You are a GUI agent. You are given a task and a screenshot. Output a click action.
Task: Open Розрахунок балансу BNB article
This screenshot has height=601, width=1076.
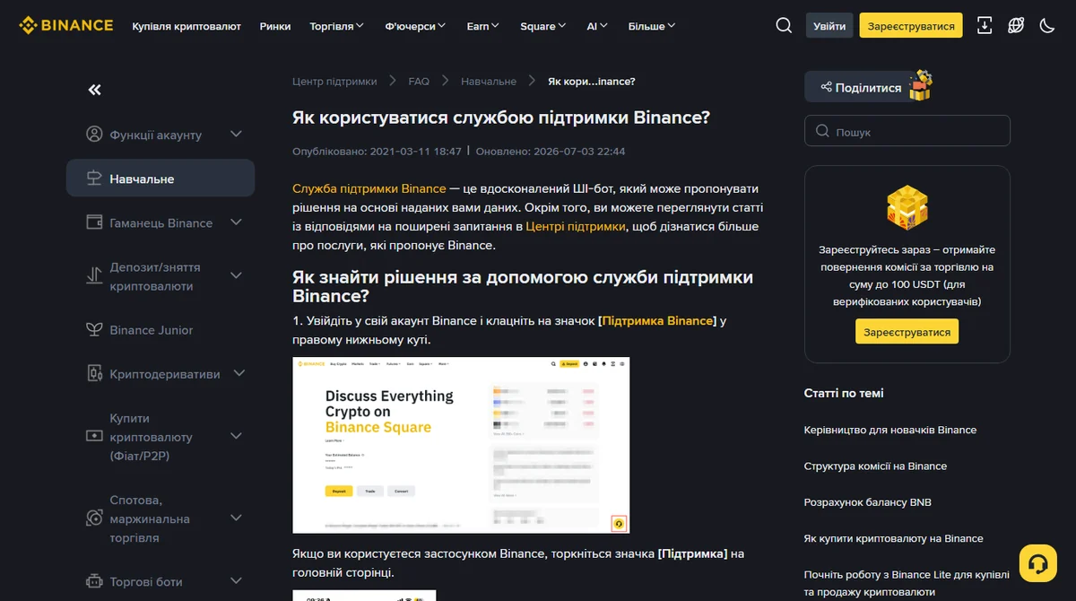868,502
